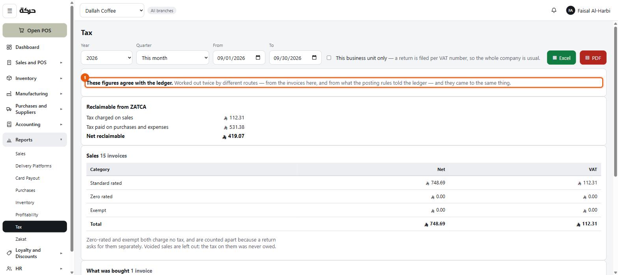Collapse the Reports submenu arrow

coord(61,140)
